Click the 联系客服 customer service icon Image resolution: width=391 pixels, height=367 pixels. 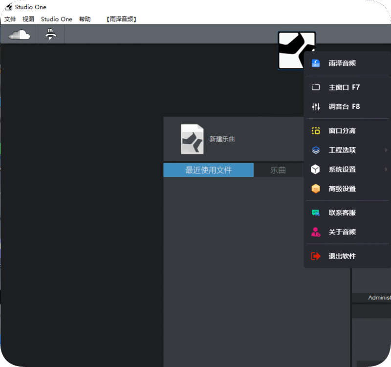click(316, 213)
